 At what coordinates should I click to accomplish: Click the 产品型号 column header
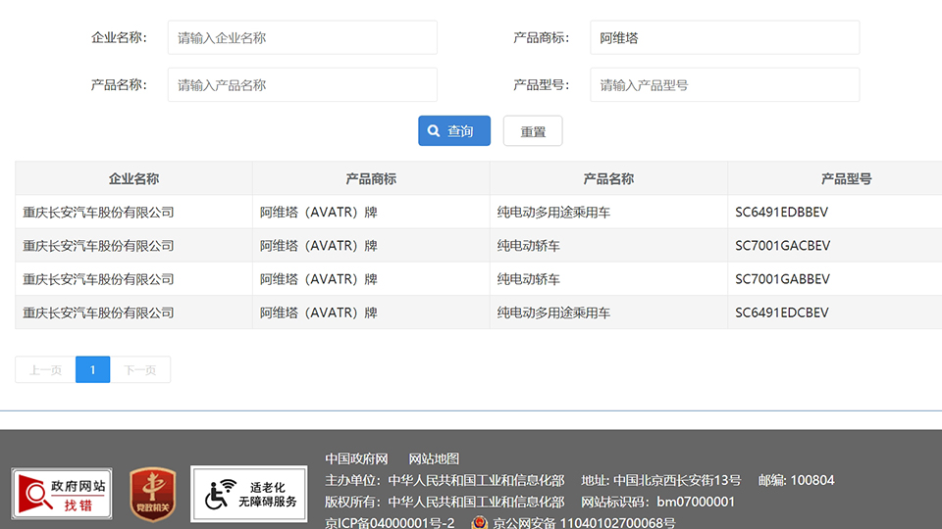(846, 178)
